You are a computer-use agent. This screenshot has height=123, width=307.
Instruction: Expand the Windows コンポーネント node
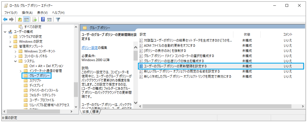click(16, 51)
